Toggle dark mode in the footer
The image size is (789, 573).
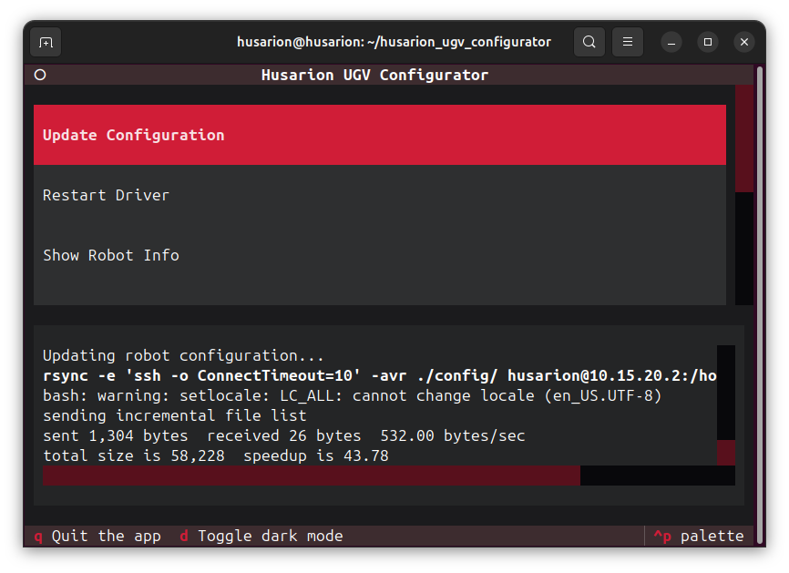(261, 536)
